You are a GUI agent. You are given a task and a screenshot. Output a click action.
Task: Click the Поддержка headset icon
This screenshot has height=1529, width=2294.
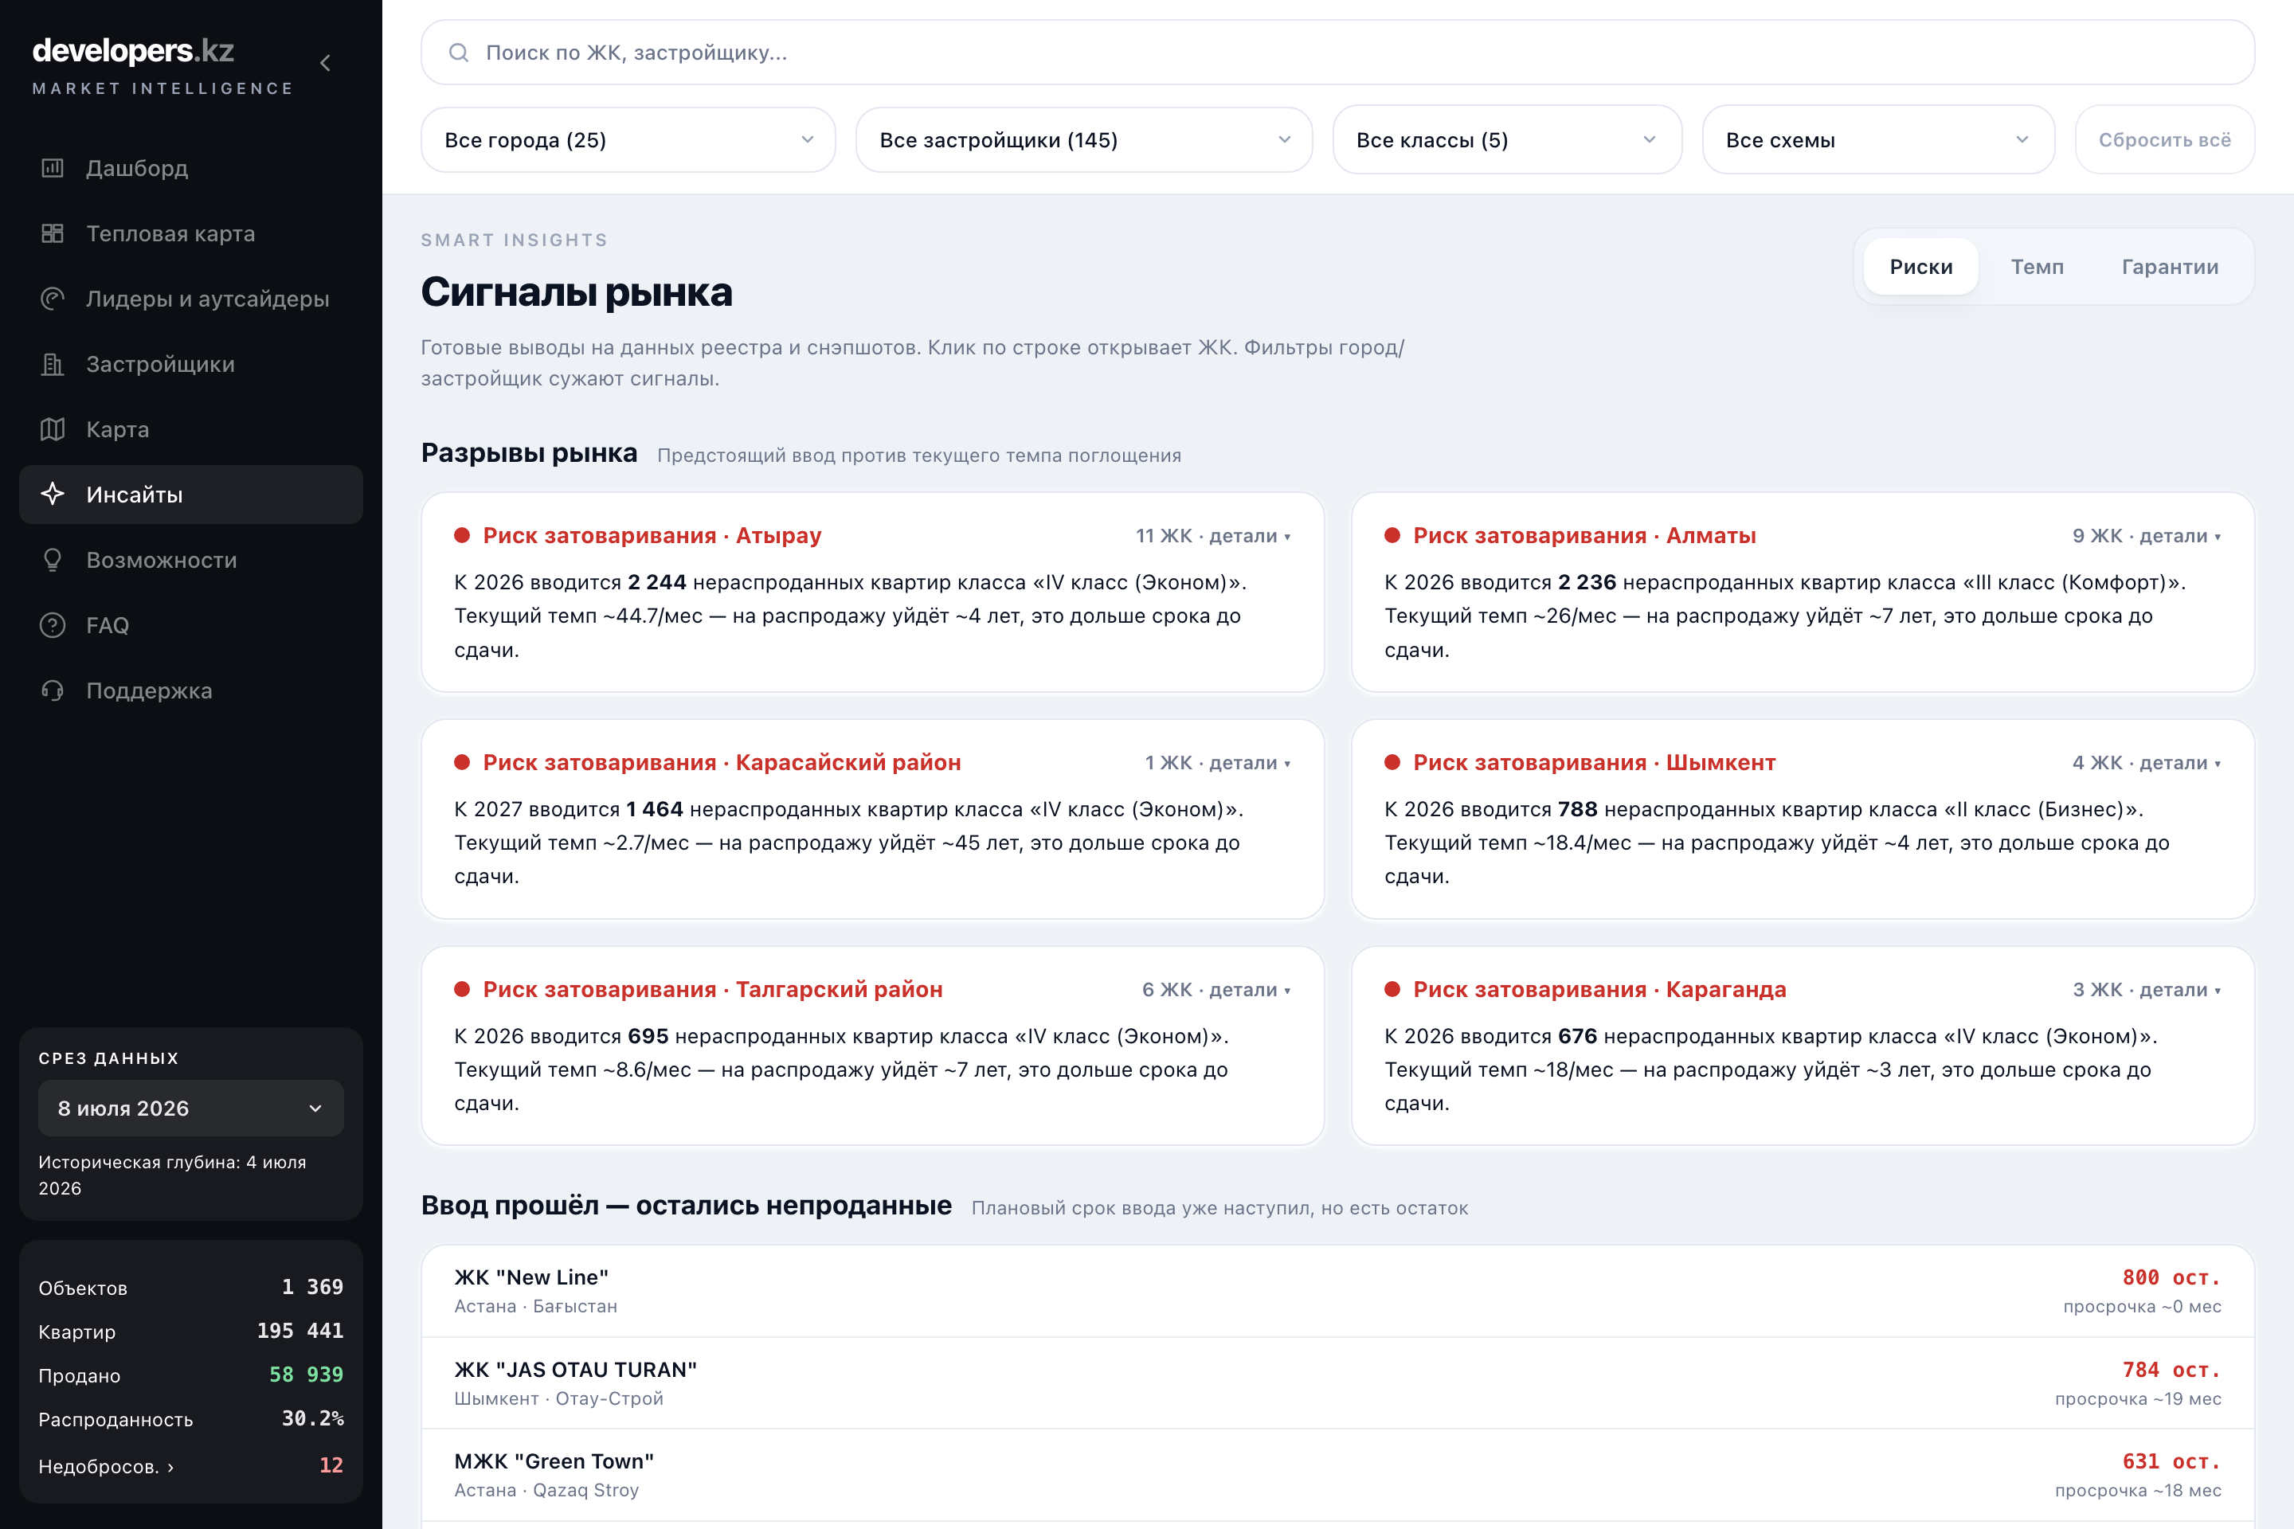[x=53, y=690]
